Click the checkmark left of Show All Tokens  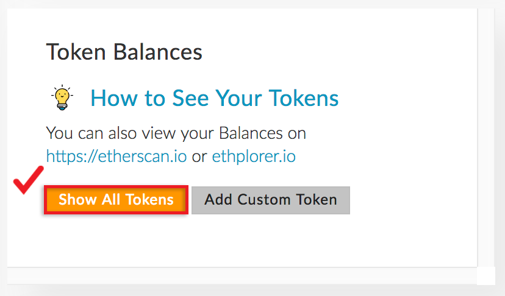coord(27,181)
